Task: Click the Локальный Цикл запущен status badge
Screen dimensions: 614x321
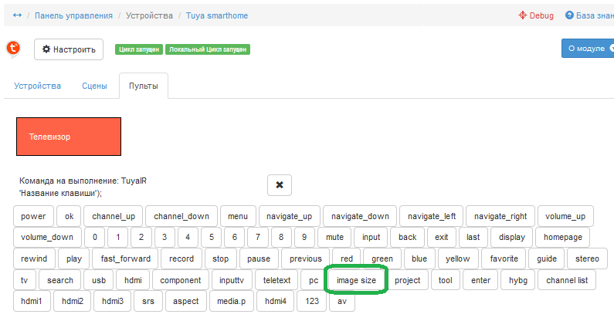Action: 208,49
